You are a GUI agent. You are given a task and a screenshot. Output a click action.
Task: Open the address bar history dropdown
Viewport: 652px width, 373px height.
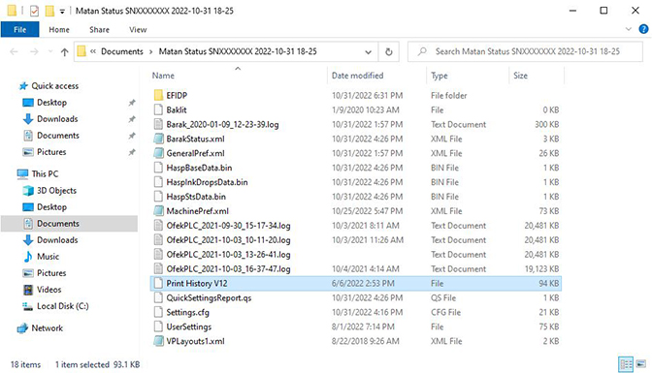pos(368,52)
